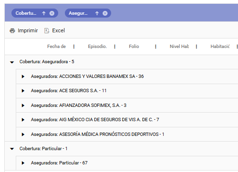Toggle sort arrow on Aseguradora chip

click(x=97, y=13)
